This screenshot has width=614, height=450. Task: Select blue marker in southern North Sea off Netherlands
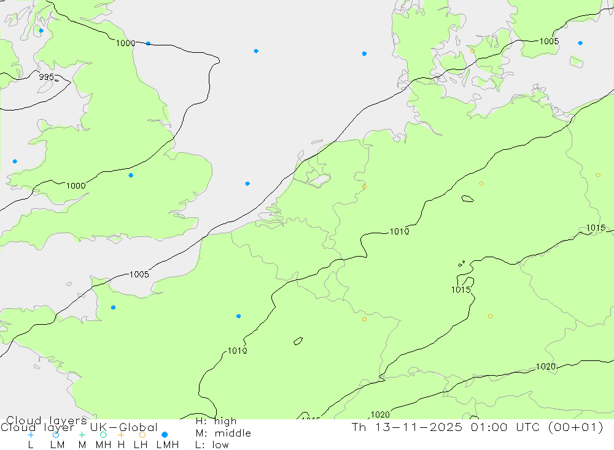point(247,184)
